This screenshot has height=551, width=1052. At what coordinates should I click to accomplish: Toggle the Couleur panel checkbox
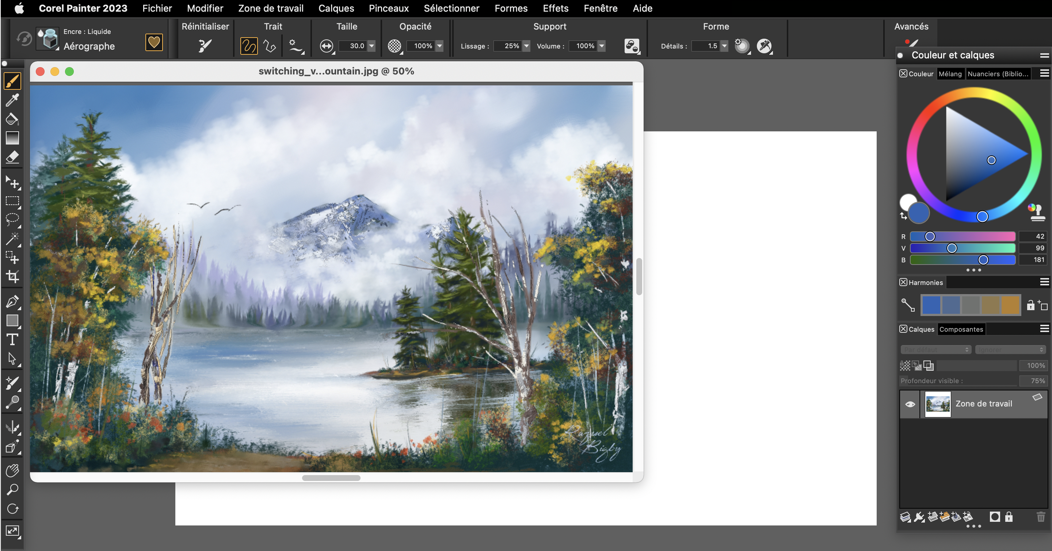903,73
